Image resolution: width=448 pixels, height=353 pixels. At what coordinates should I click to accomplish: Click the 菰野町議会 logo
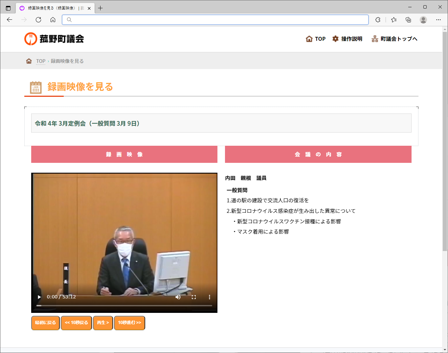pyautogui.click(x=54, y=39)
